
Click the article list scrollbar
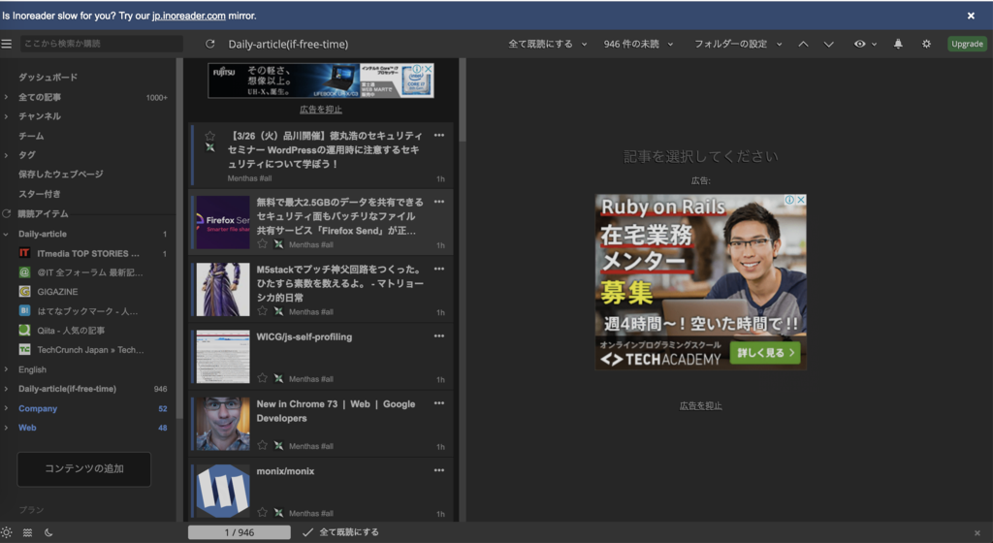pyautogui.click(x=463, y=100)
